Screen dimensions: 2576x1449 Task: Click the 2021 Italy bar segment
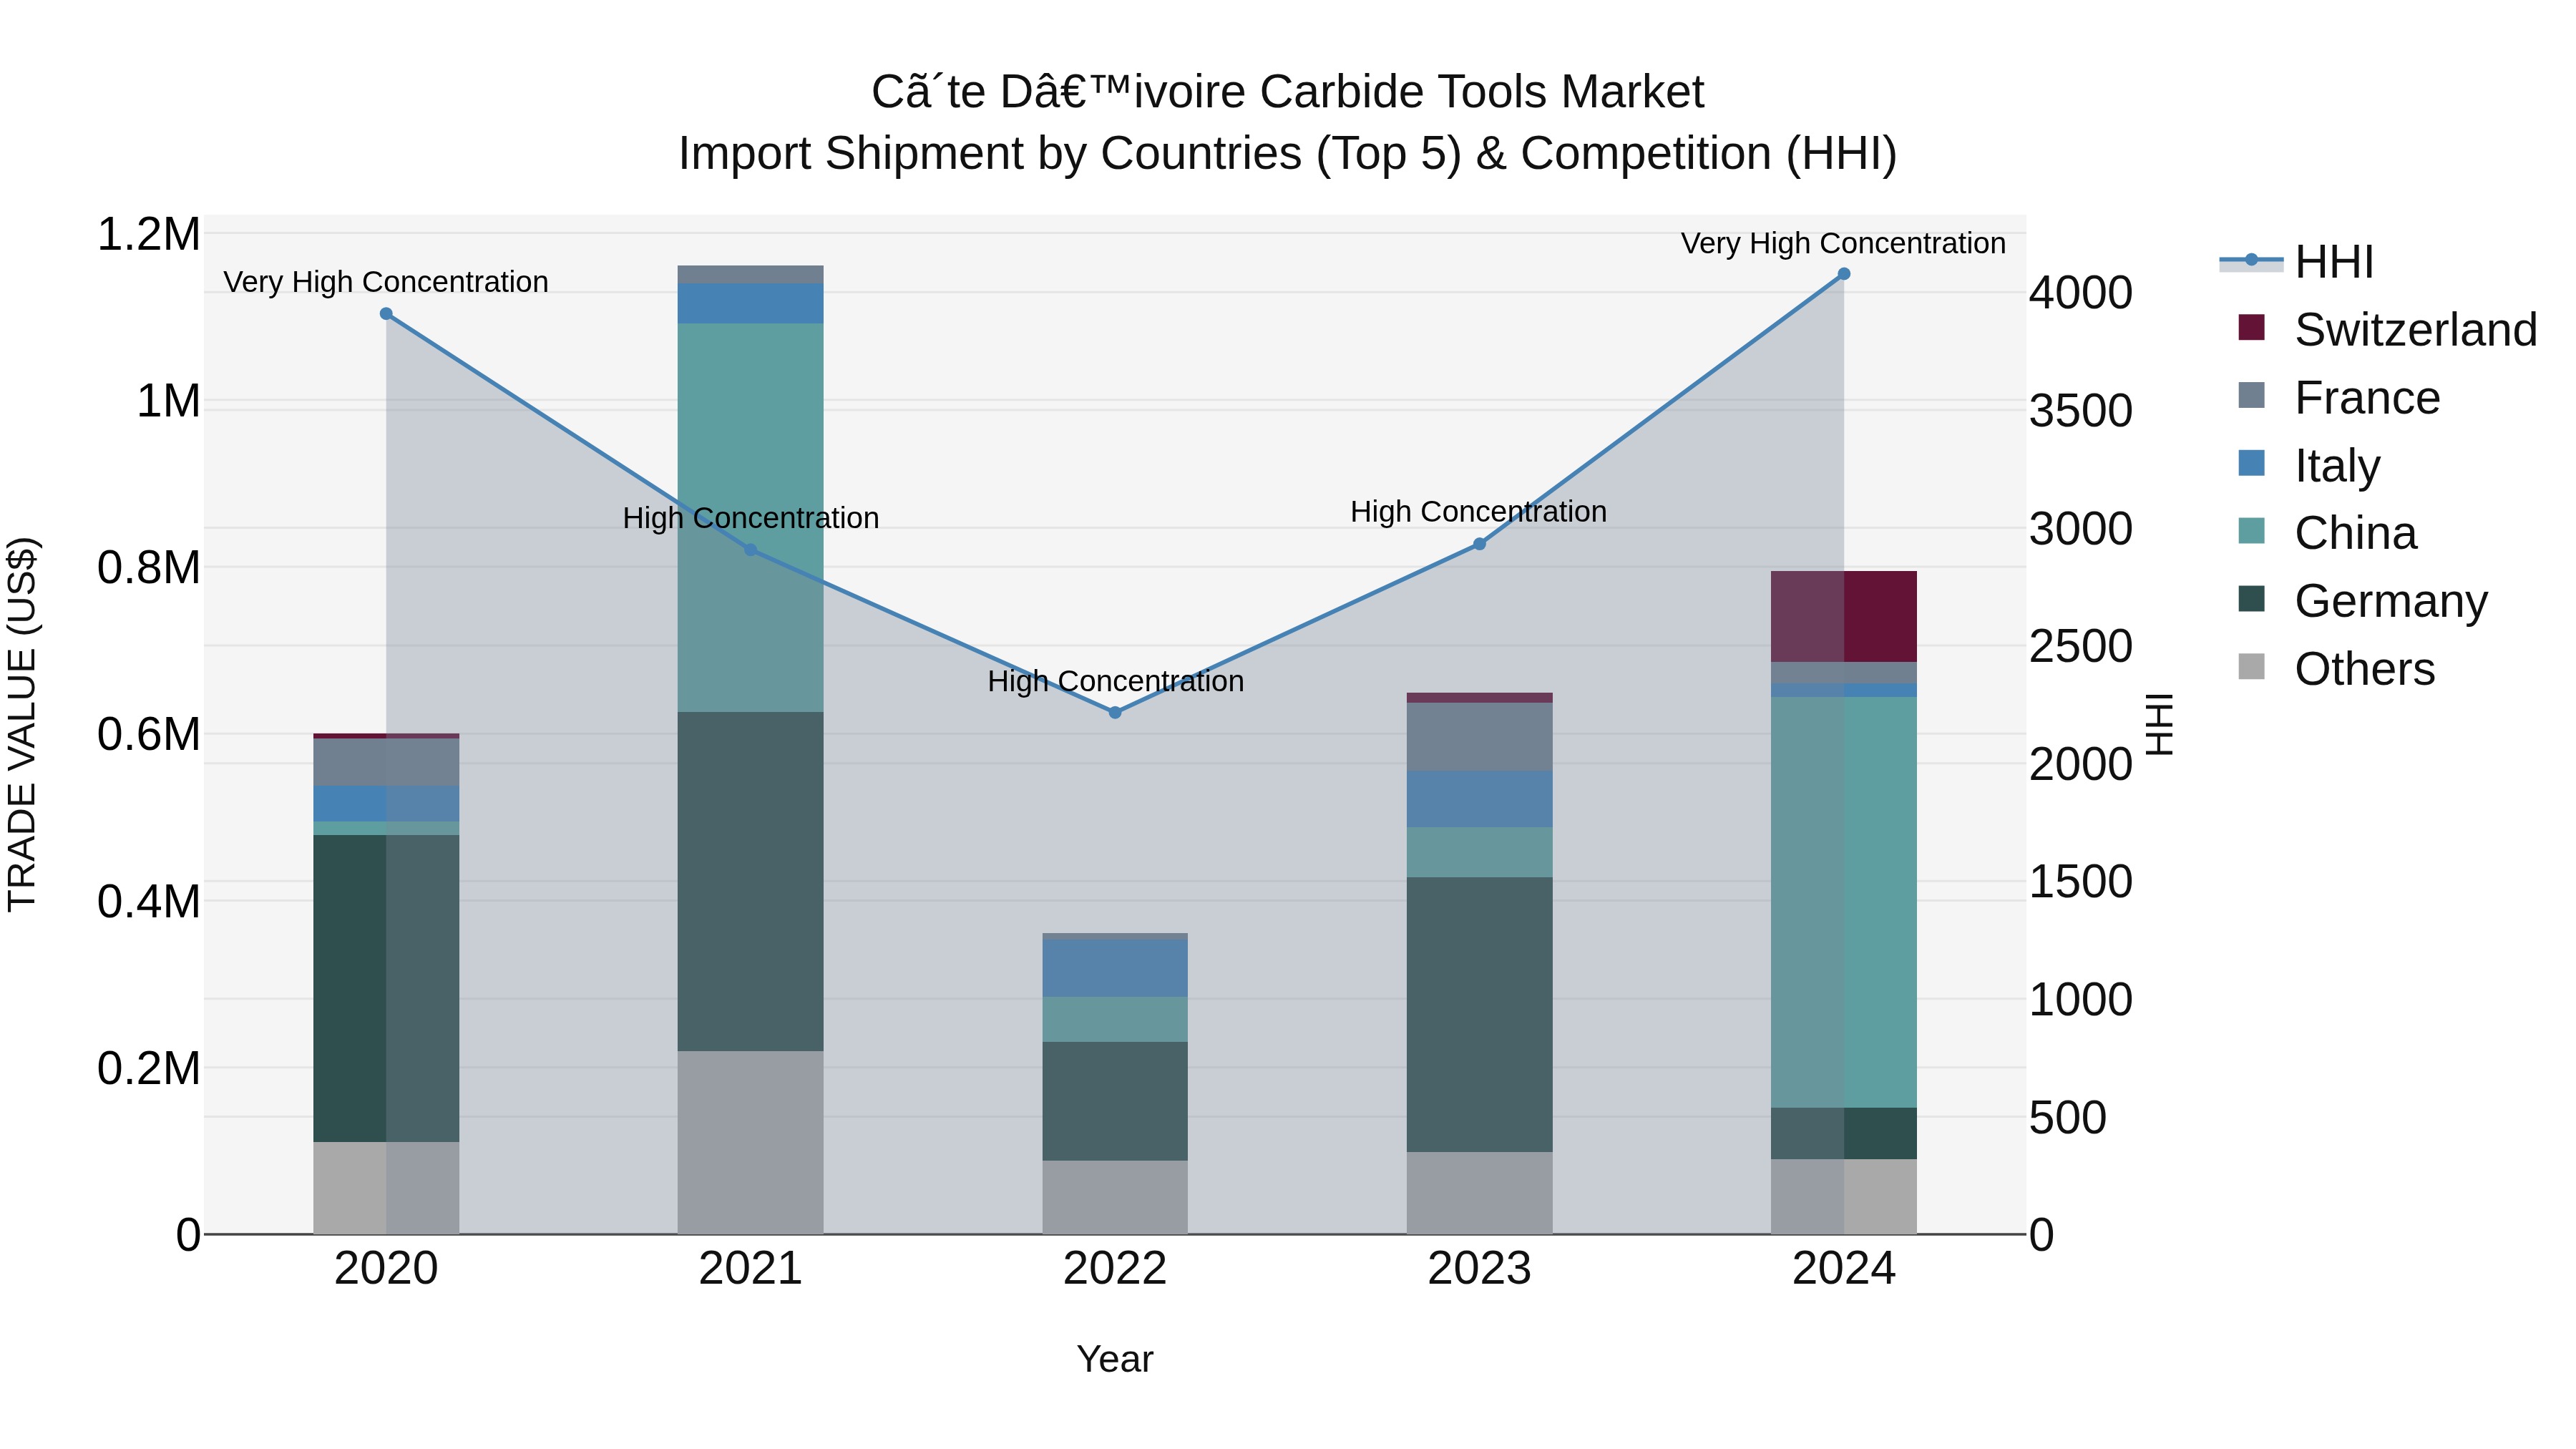click(751, 303)
